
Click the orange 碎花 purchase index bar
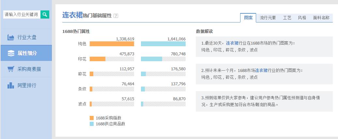92,74
